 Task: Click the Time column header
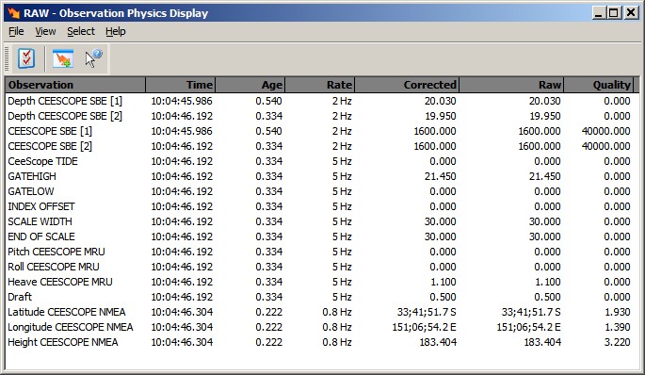pyautogui.click(x=180, y=85)
